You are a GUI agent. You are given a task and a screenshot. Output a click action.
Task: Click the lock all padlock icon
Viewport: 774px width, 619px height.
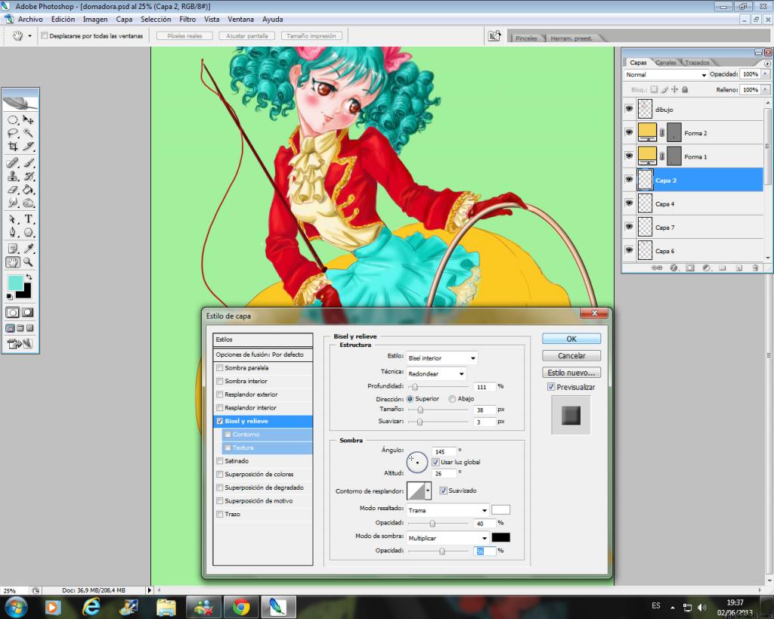(x=685, y=89)
